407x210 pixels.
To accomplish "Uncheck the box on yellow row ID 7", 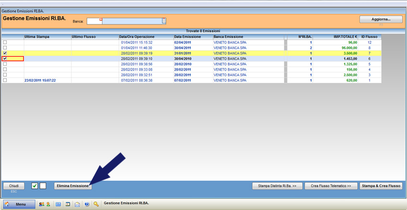I will tap(5, 53).
